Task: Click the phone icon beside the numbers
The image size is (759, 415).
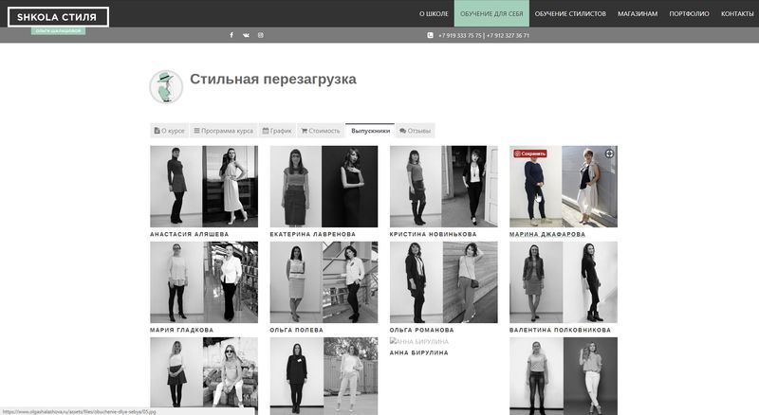Action: coord(430,35)
